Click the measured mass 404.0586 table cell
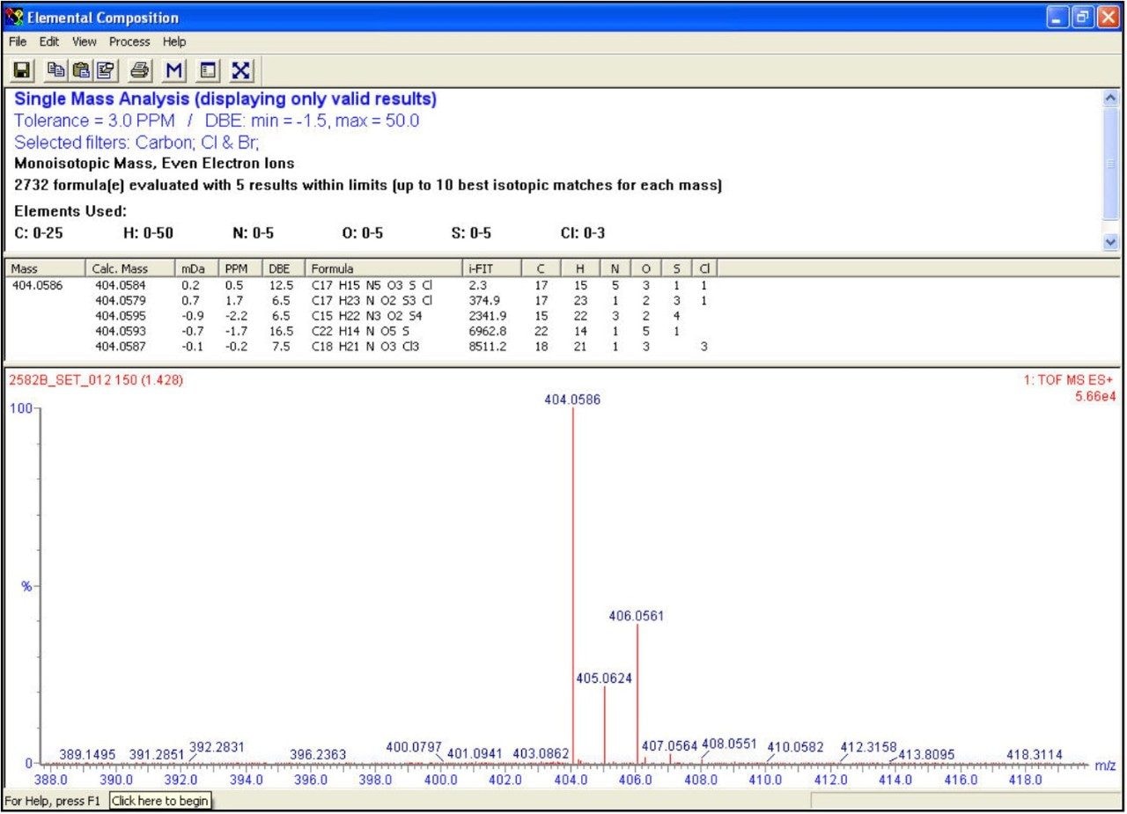1127x814 pixels. tap(36, 285)
